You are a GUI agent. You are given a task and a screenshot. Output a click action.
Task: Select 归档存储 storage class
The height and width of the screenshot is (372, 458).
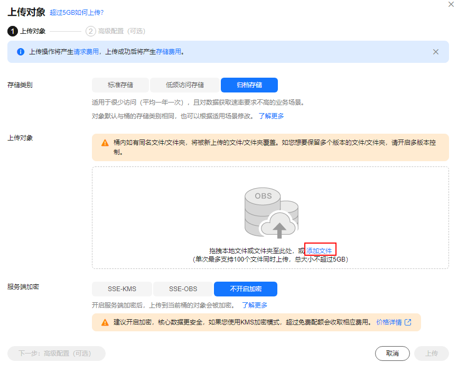click(249, 85)
